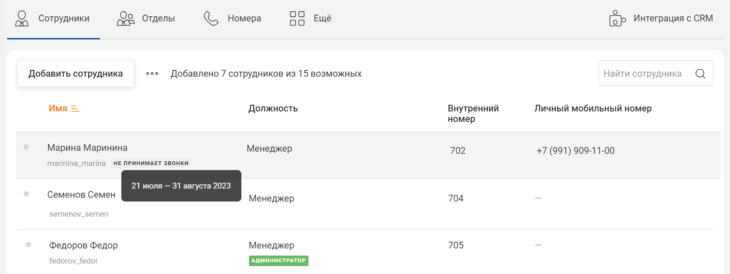730x274 pixels.
Task: Click internal number 705
Action: pos(456,246)
